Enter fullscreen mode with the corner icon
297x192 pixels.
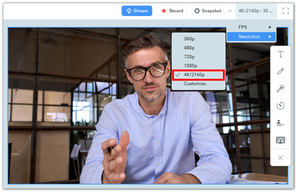tap(286, 11)
